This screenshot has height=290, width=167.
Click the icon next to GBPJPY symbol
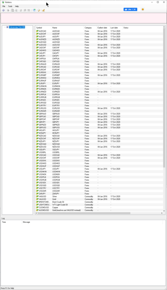(37, 122)
